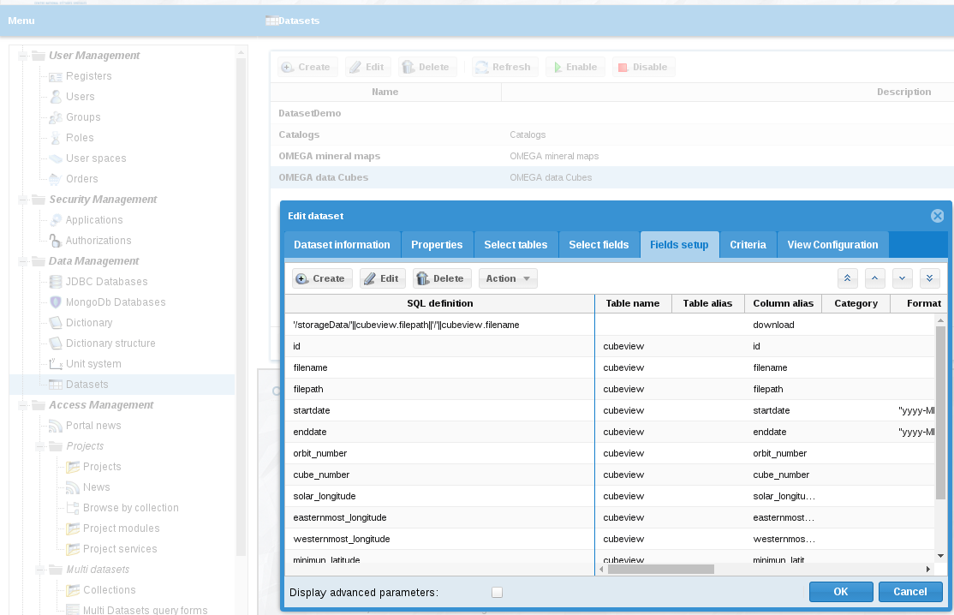Collapse the Data Management tree section
The image size is (954, 615).
click(24, 261)
